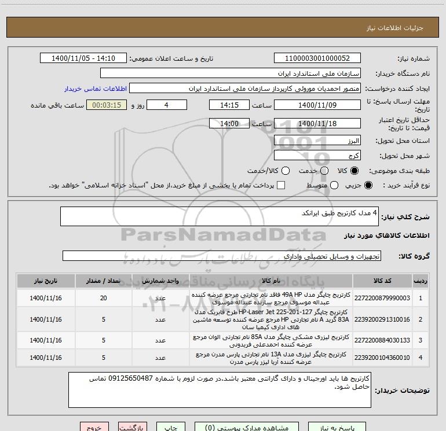The width and height of the screenshot is (446, 431).
Task: Click need date 1400/11/16 in row 4
Action: tap(46, 358)
